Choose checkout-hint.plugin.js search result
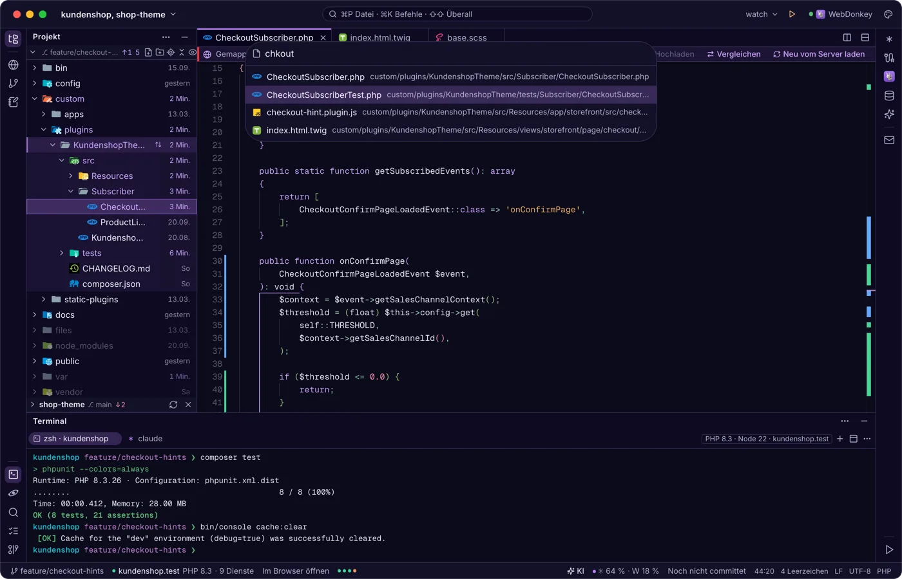The image size is (902, 579). [451, 112]
